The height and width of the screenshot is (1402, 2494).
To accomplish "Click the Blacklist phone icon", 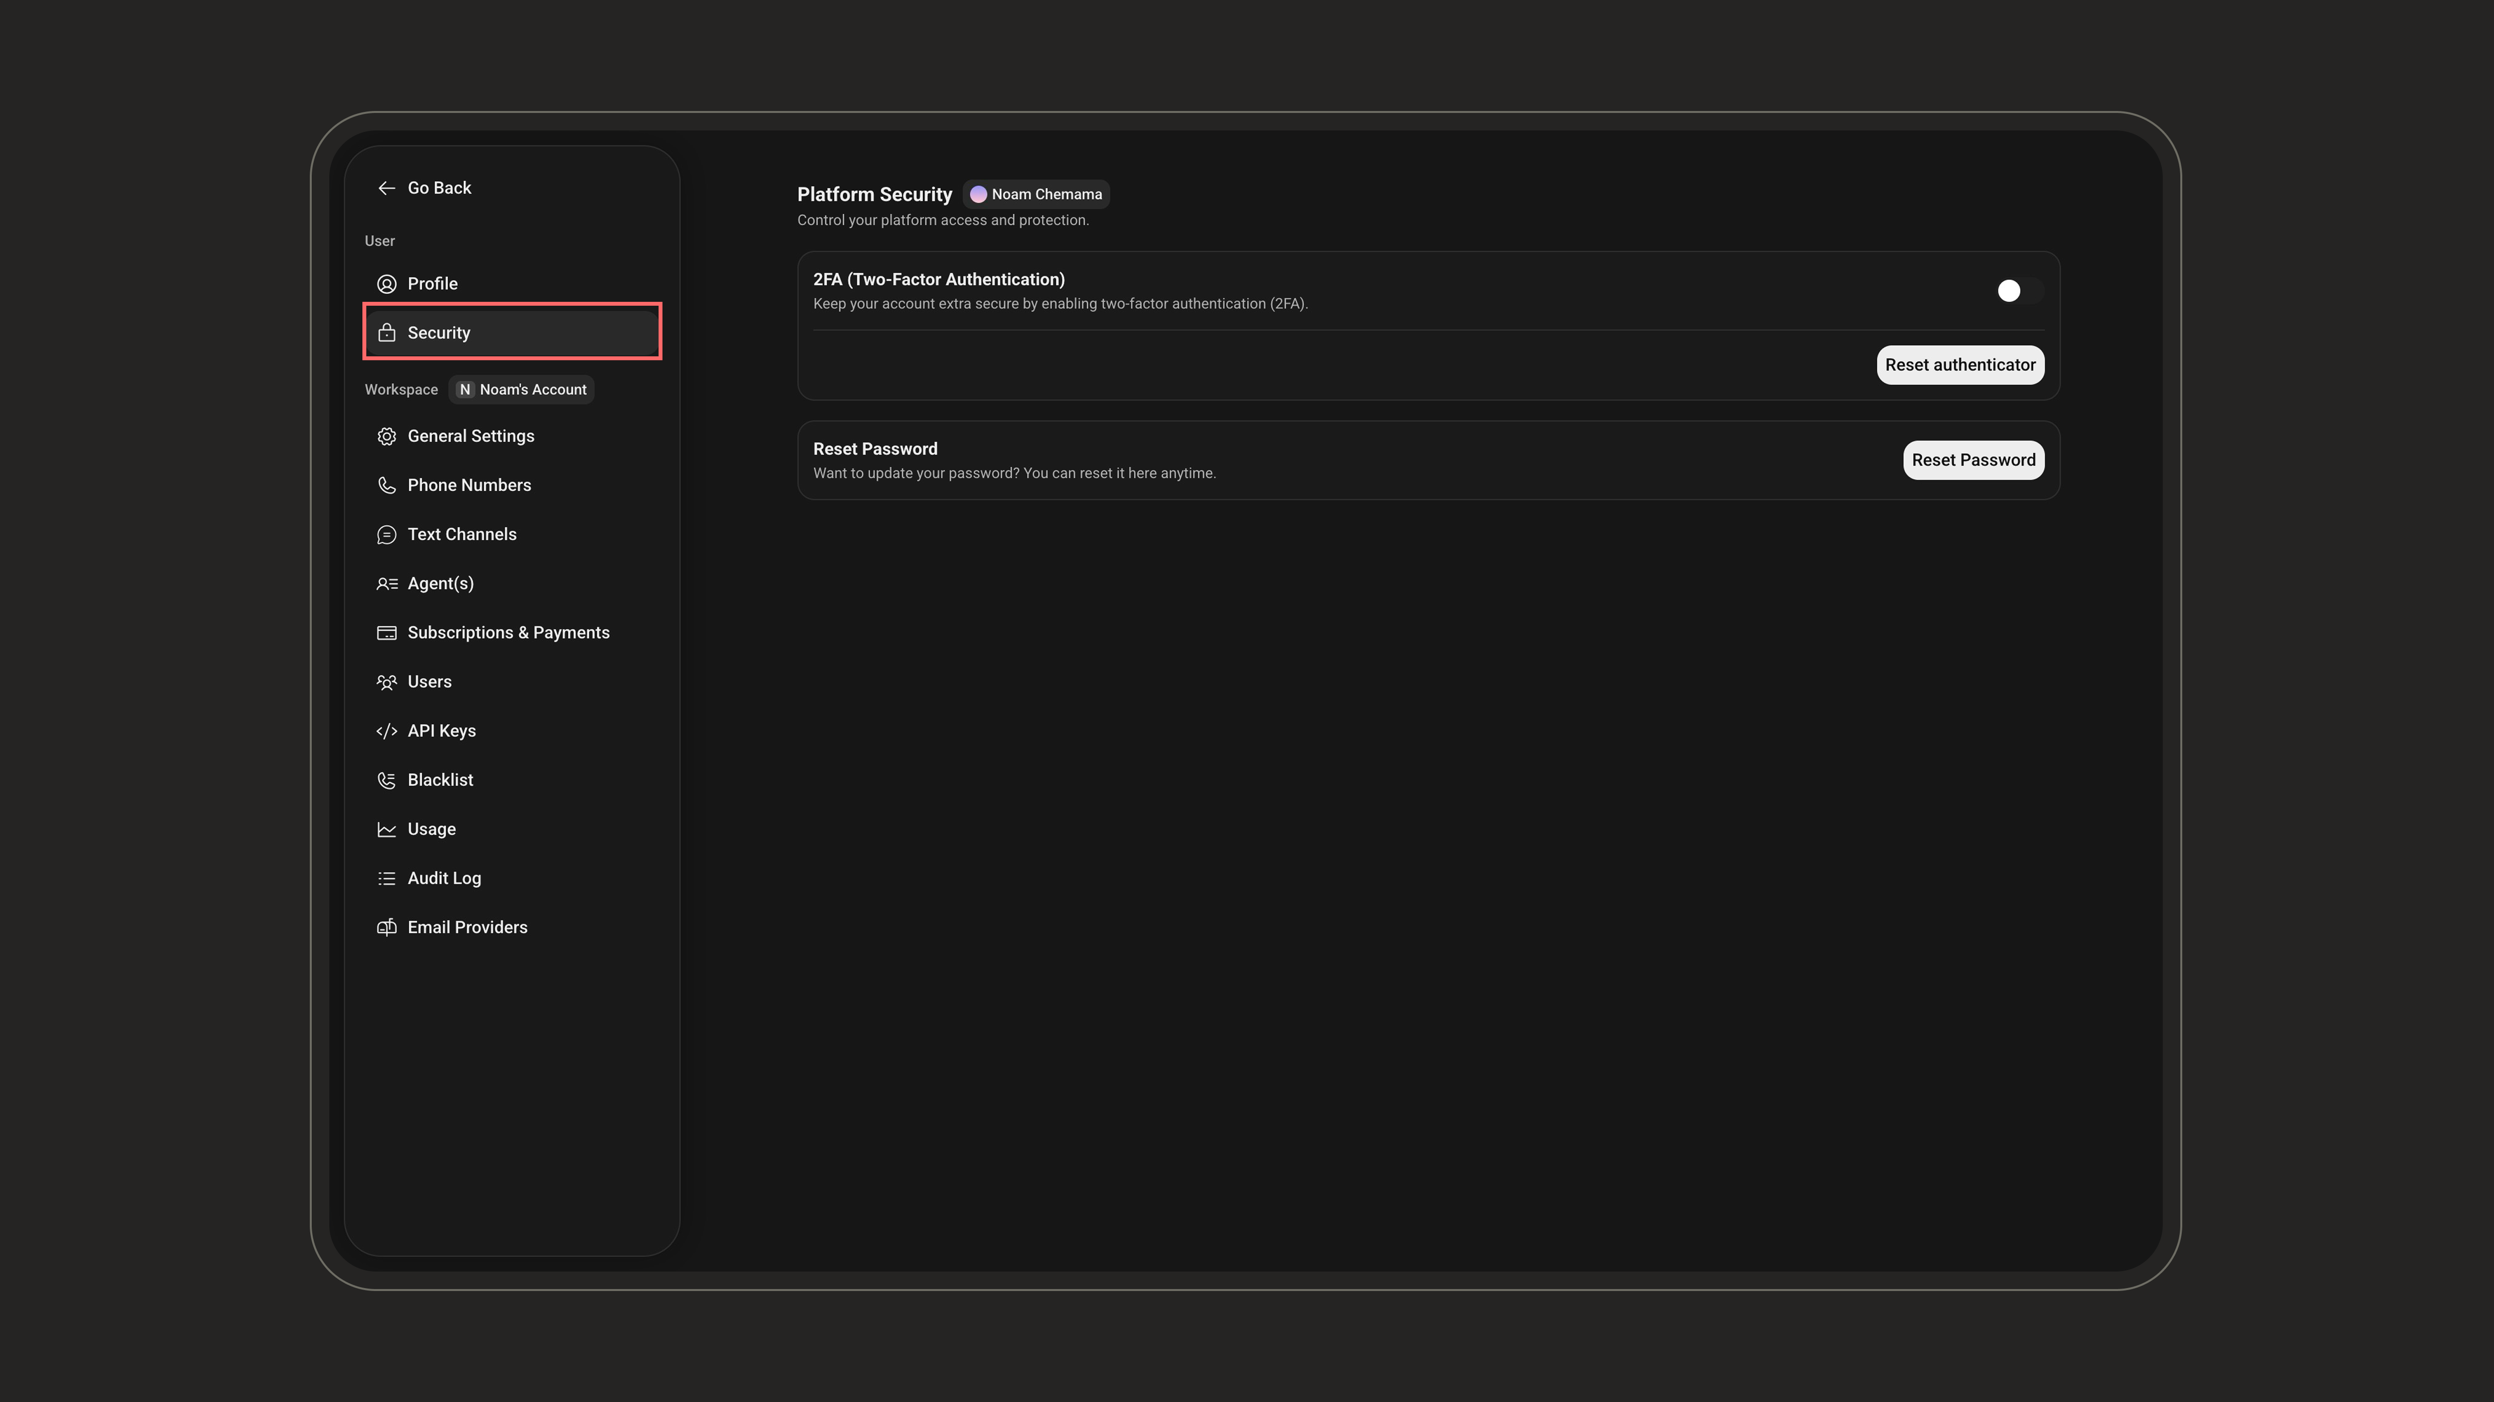I will click(x=386, y=780).
